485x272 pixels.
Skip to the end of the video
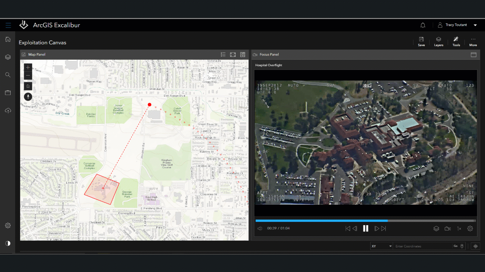pos(383,229)
